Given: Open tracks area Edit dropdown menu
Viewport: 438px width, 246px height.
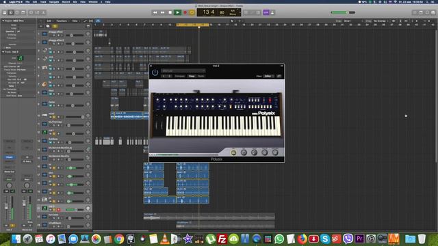Looking at the screenshot, I should [x=49, y=21].
